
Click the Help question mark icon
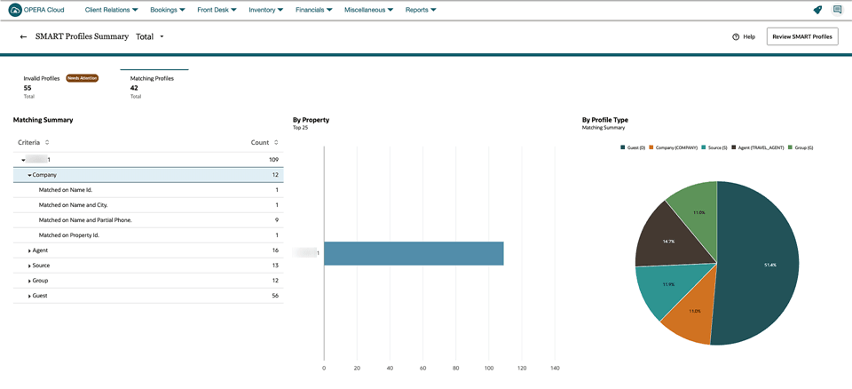coord(736,37)
